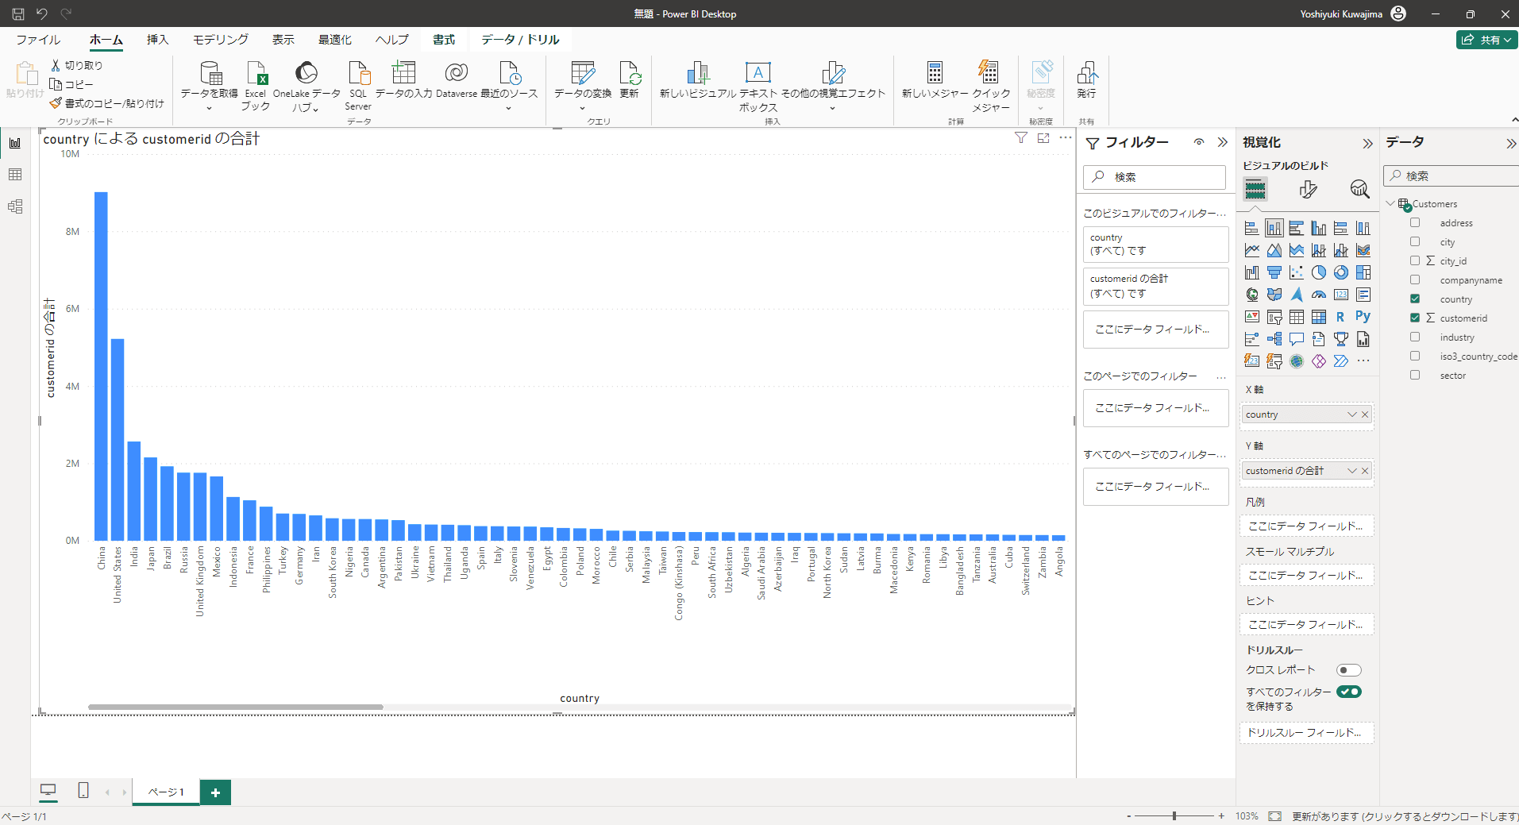The width and height of the screenshot is (1519, 825).
Task: Uncheck the country field checkbox
Action: [1415, 299]
